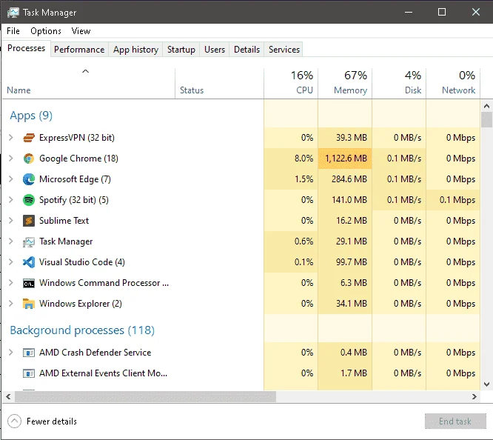Switch to the App history tab
Image resolution: width=493 pixels, height=440 pixels.
click(135, 50)
